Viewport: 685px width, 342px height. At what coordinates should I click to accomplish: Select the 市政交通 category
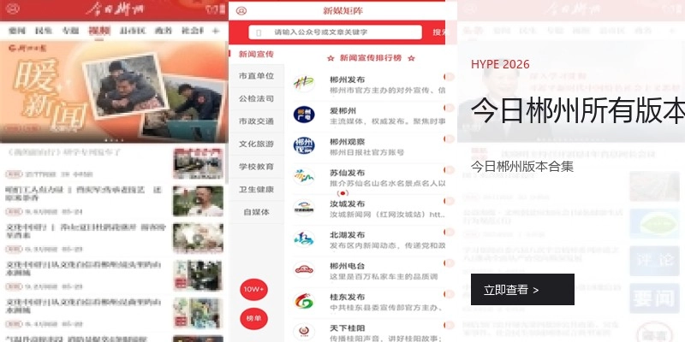pyautogui.click(x=256, y=121)
